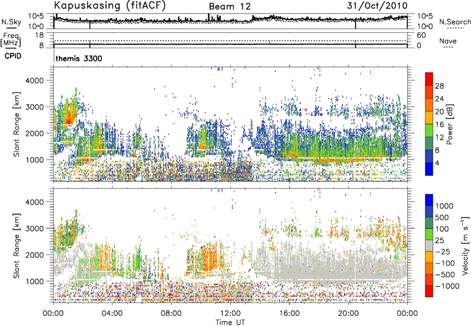Select the 28 label on Power colorbar
Image resolution: width=471 pixels, height=326 pixels.
click(439, 86)
